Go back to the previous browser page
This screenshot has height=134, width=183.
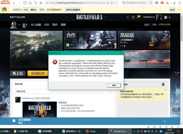tap(14, 3)
